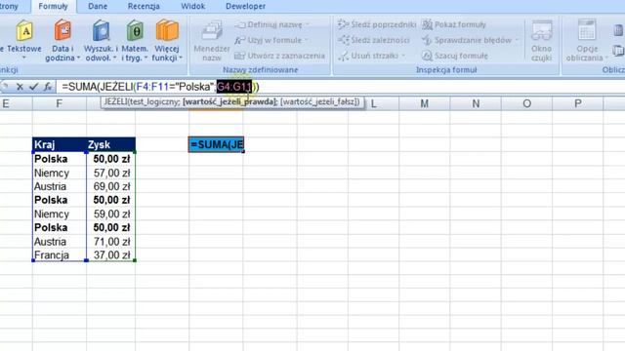625x351 pixels.
Task: Expand Usuń strzałki dropdown arrow
Action: tap(403, 56)
